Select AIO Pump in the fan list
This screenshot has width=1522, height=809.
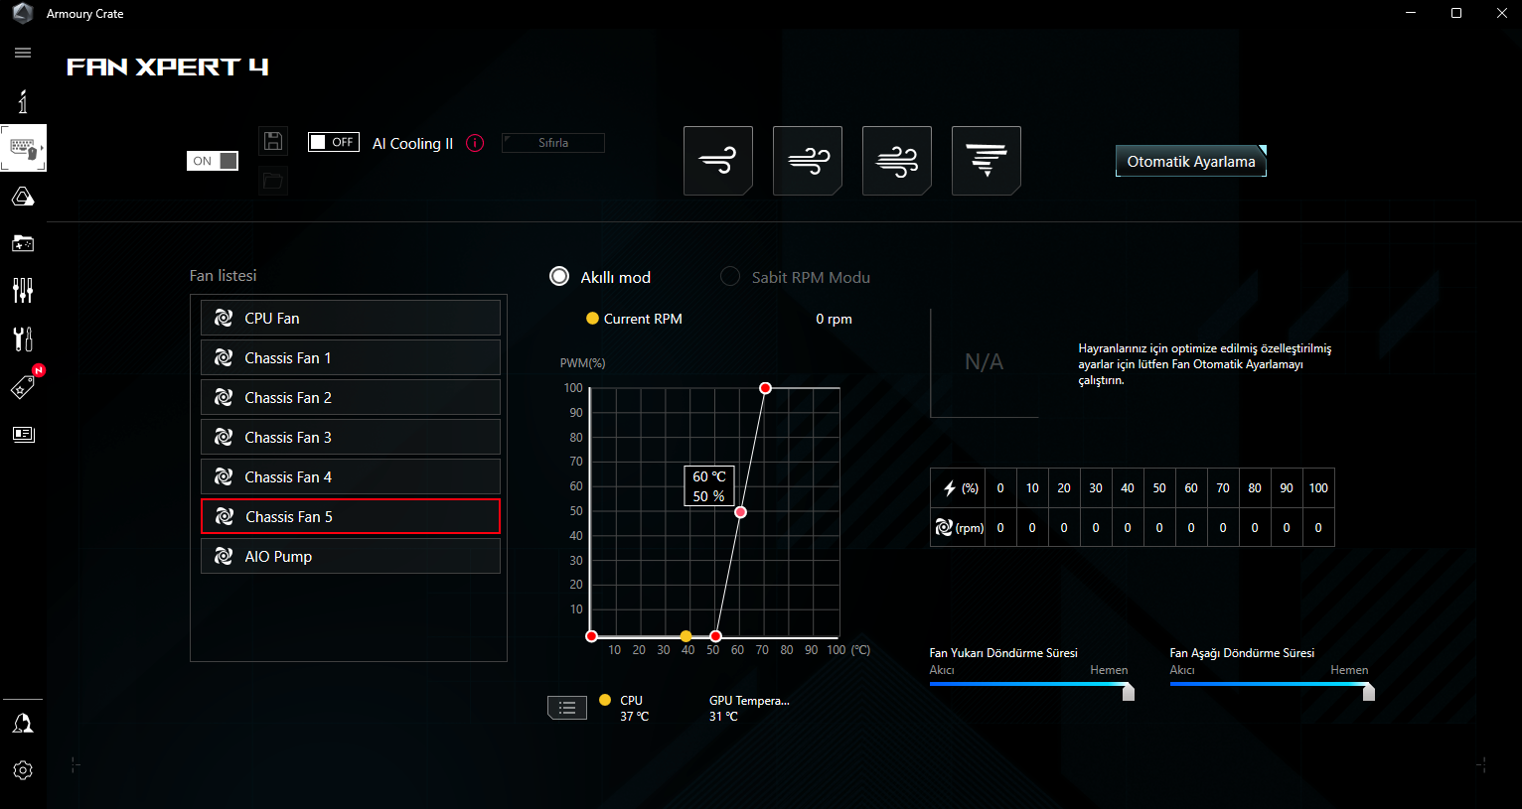tap(351, 556)
